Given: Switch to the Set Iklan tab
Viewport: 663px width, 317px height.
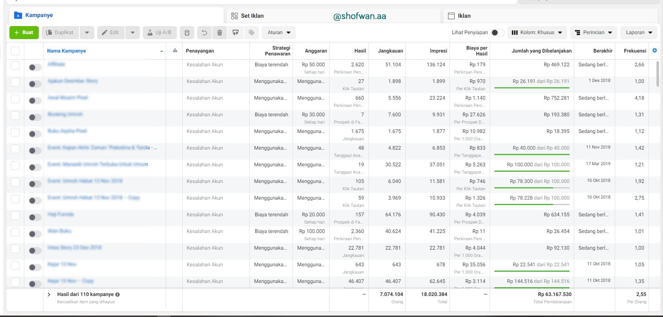Looking at the screenshot, I should [333, 16].
